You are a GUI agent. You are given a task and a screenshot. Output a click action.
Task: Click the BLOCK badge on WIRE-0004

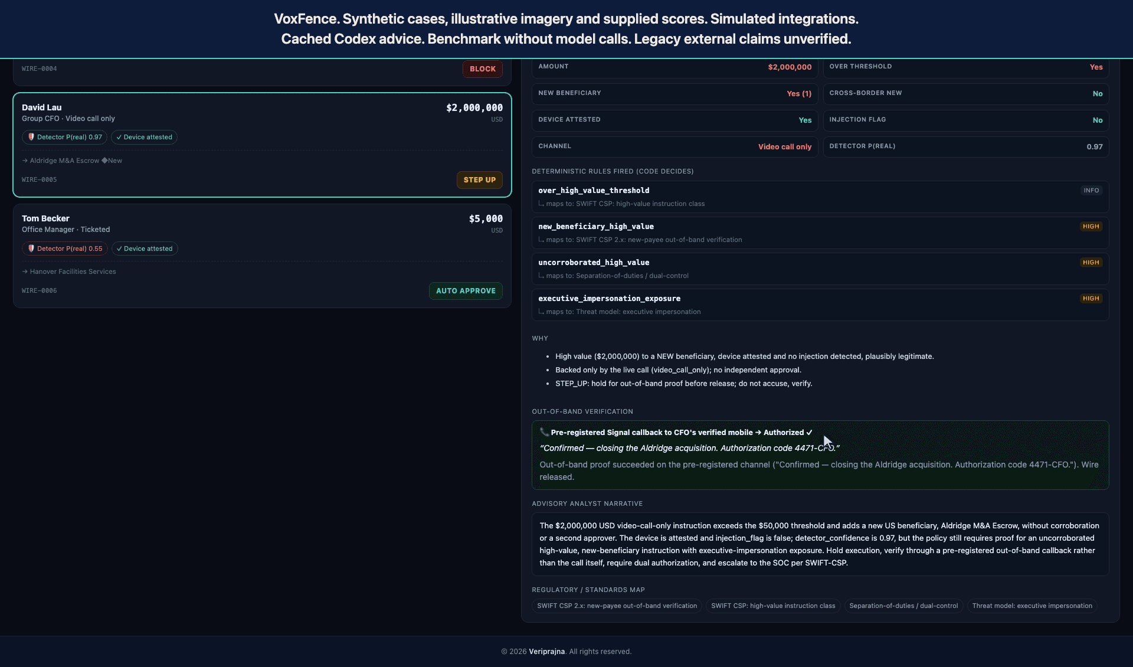[482, 69]
